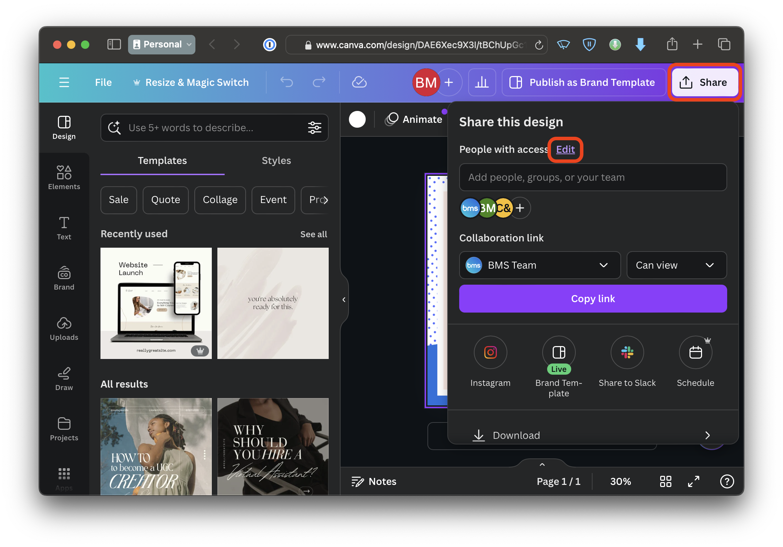Share the design to Slack
Viewport: 783px width, 547px height.
point(627,352)
